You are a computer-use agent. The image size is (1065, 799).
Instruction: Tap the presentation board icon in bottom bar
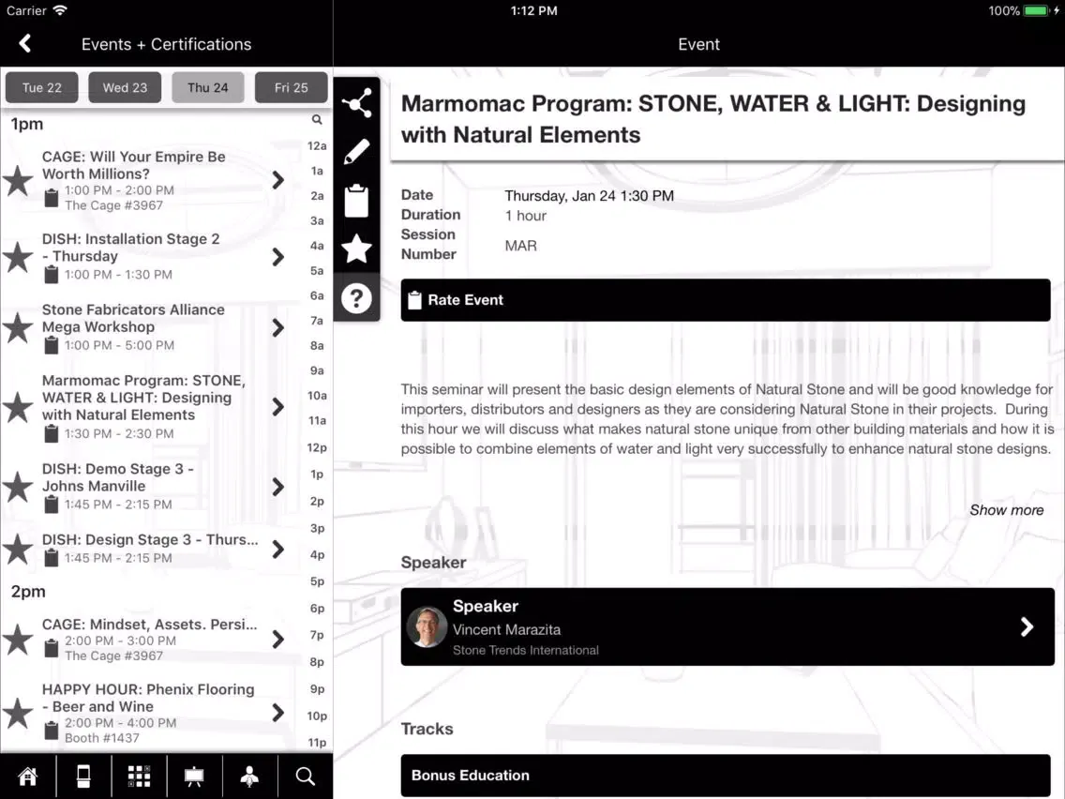click(x=194, y=776)
